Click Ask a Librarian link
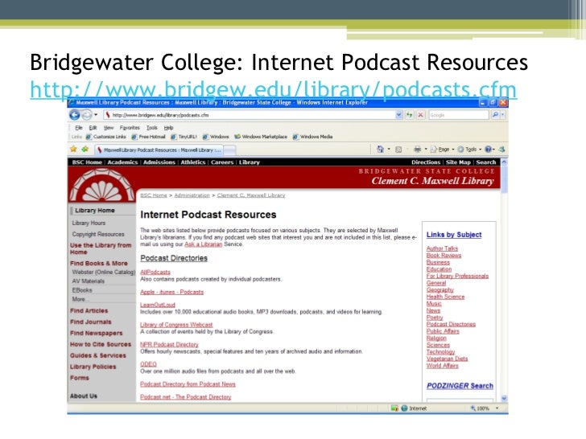Image resolution: width=586 pixels, height=439 pixels. pos(204,244)
